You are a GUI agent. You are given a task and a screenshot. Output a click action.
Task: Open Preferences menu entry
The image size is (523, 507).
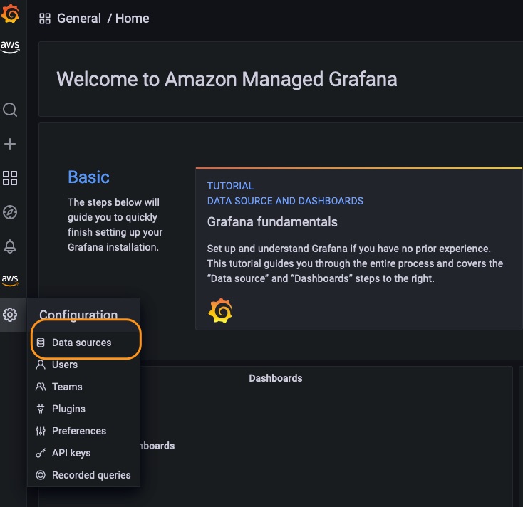pos(83,431)
